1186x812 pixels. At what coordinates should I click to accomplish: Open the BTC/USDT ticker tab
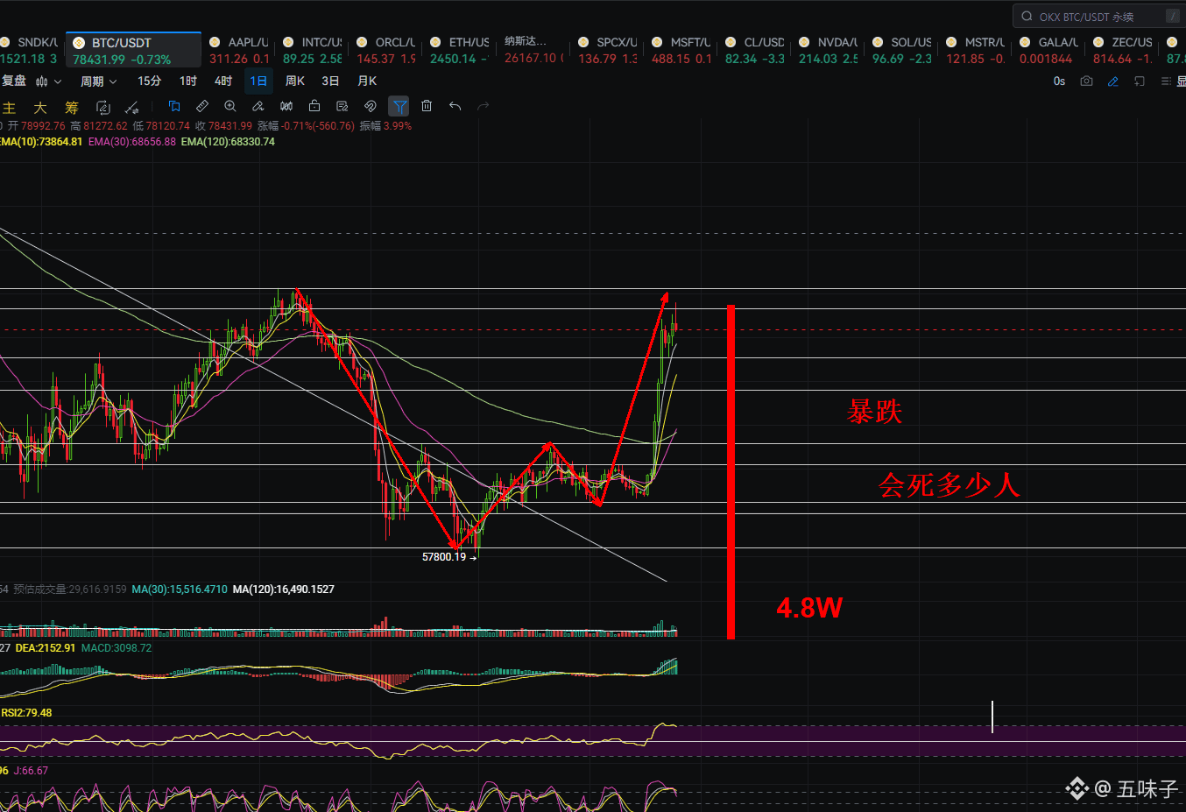coord(133,50)
